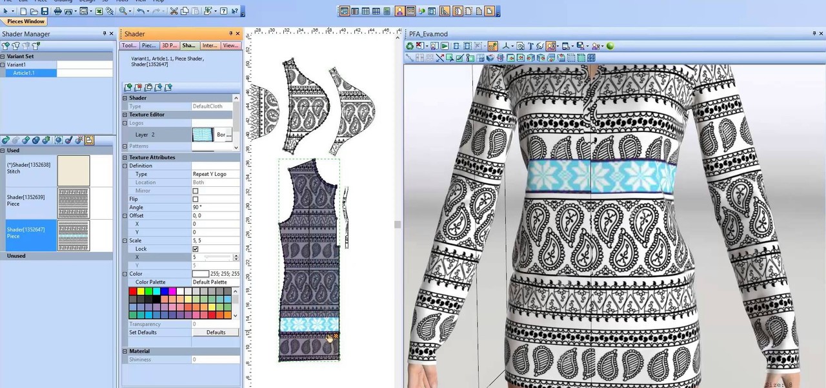Collapse the Used shaders group
This screenshot has width=826, height=388.
pyautogui.click(x=3, y=150)
